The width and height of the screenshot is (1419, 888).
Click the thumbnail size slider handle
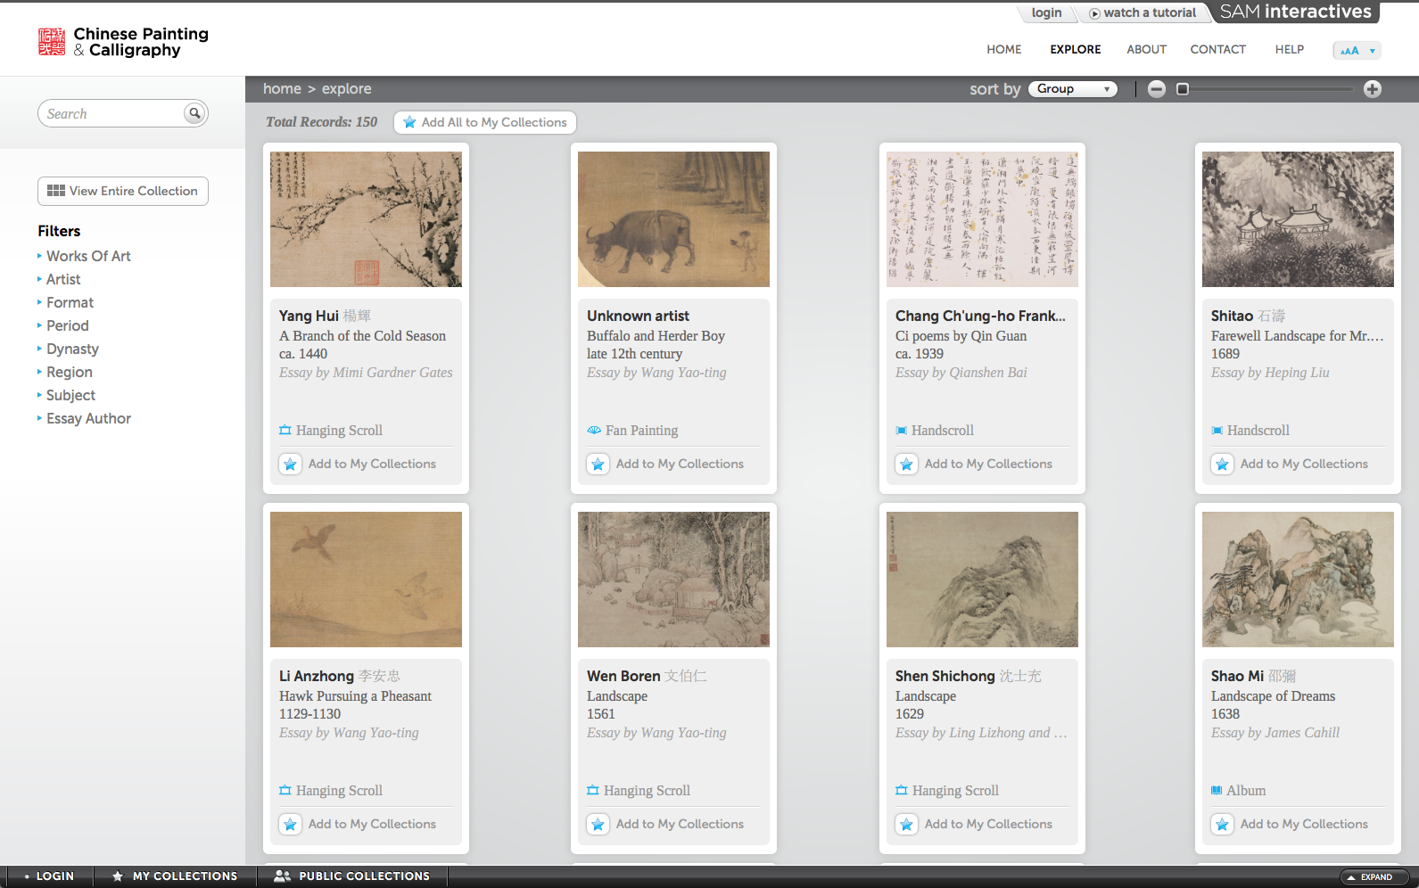(x=1183, y=89)
